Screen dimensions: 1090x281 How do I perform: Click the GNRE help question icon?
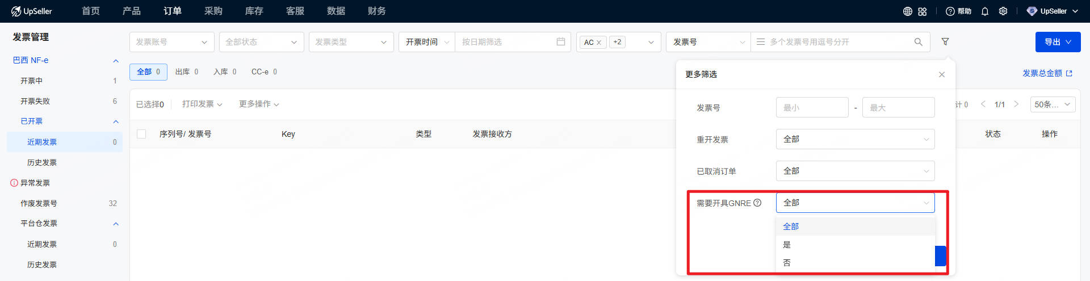[x=757, y=203]
